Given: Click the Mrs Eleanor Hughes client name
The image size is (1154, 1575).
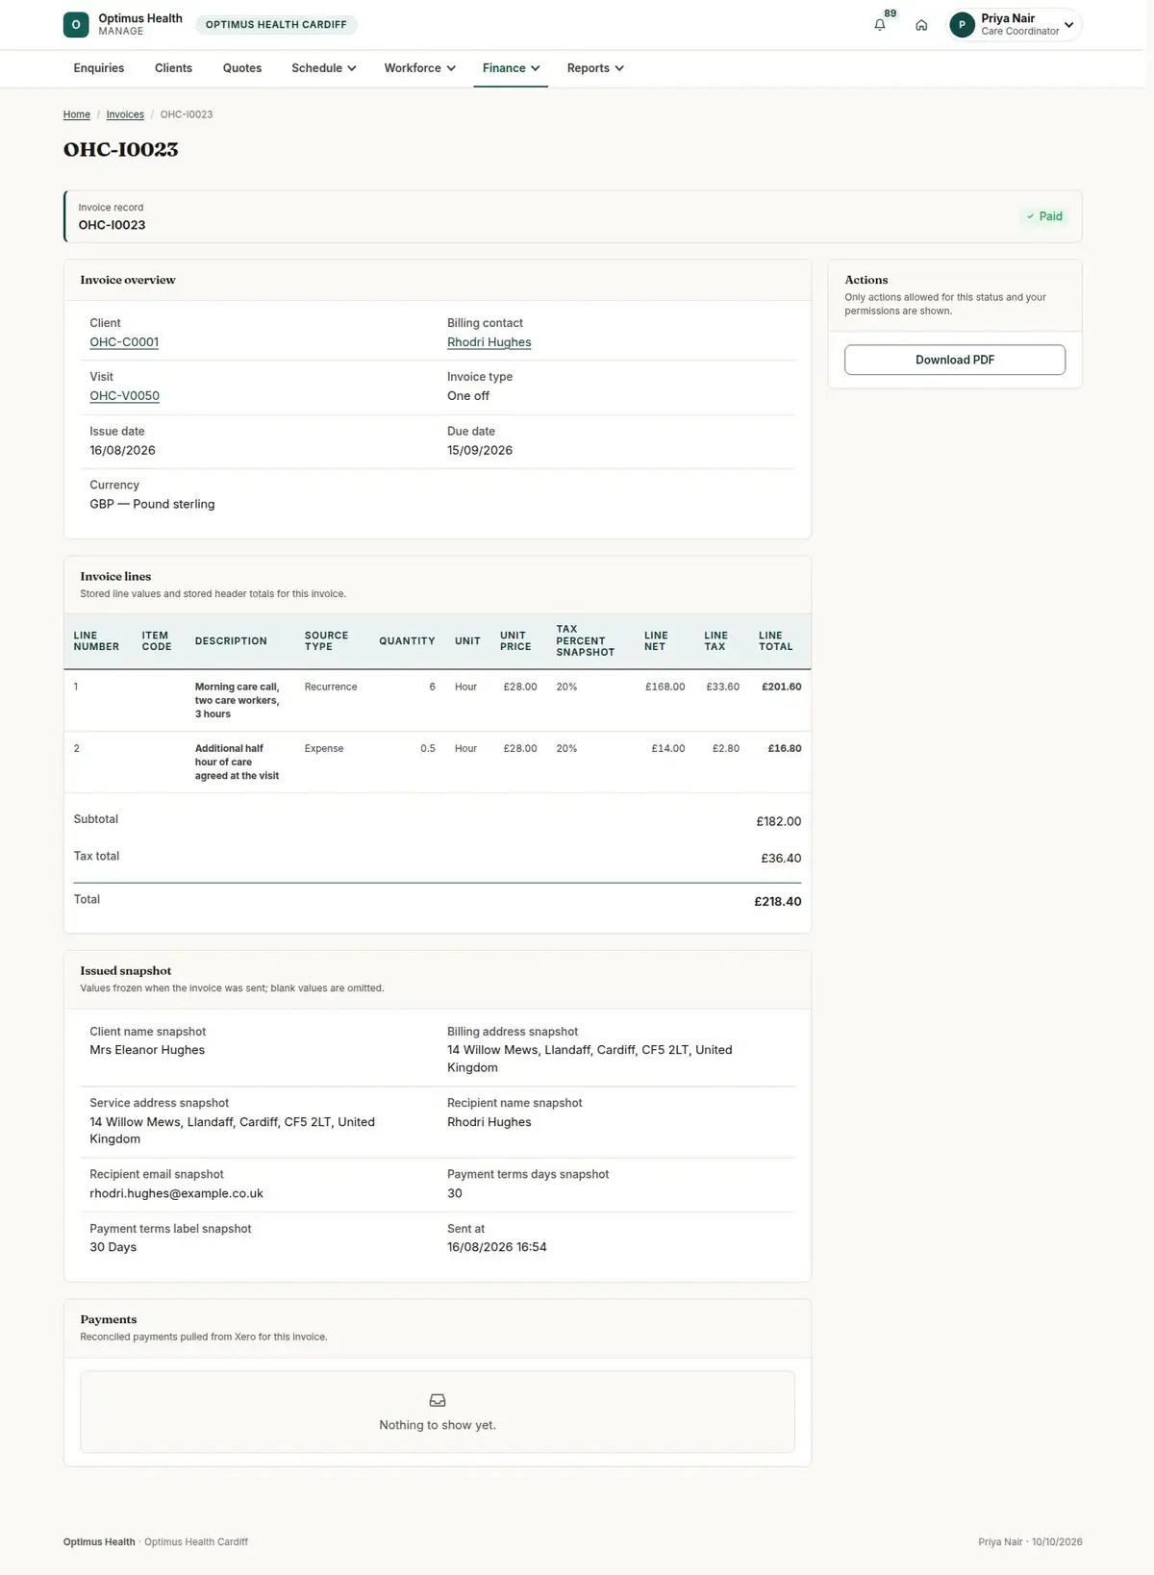Looking at the screenshot, I should (x=147, y=1050).
